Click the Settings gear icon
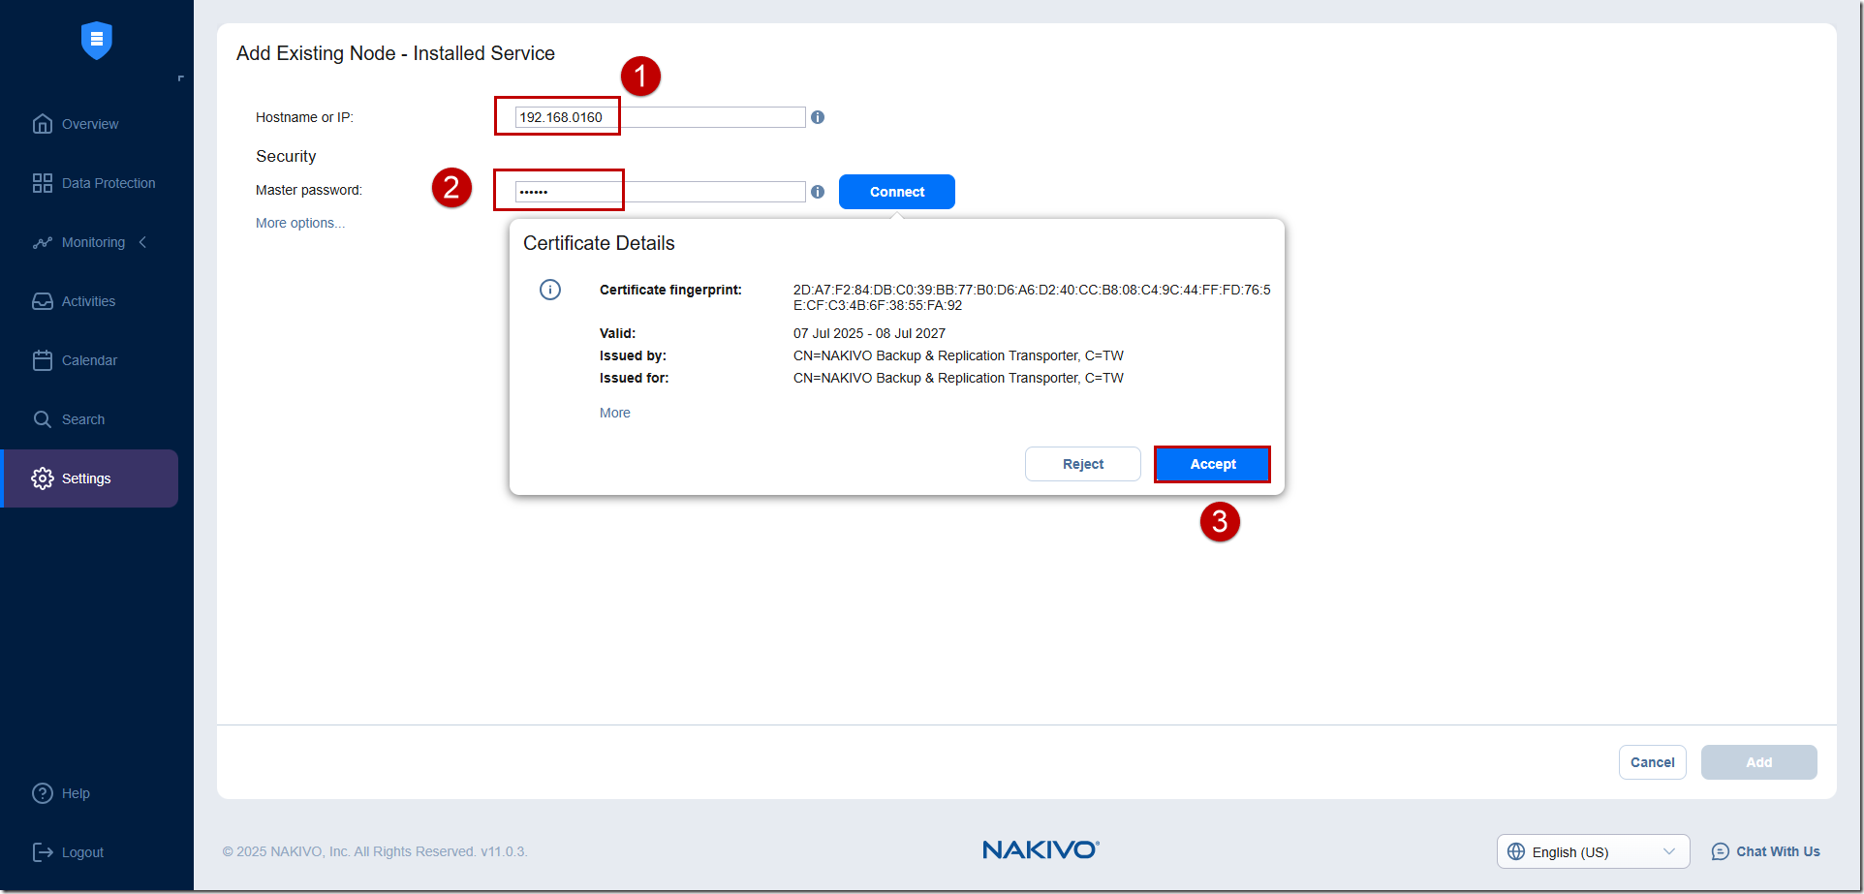The height and width of the screenshot is (894, 1864). coord(43,478)
